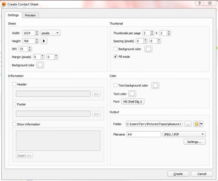Viewport: 218px width, 181px height.
Task: Enable the Header checkbox
Action: coord(14,84)
